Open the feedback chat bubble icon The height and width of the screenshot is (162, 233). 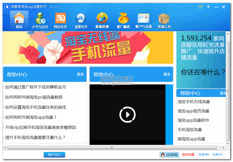pyautogui.click(x=201, y=7)
